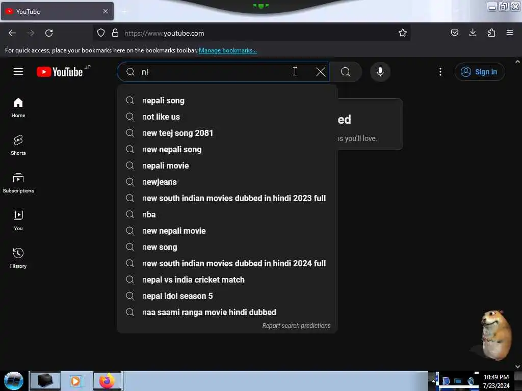Viewport: 522px width, 391px height.
Task: Choose suggestion new teej song 2081
Action: [x=227, y=133]
